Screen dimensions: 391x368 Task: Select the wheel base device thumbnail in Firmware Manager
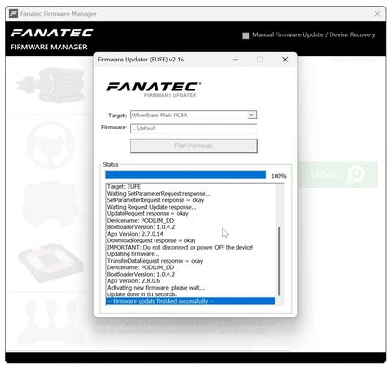pyautogui.click(x=50, y=86)
